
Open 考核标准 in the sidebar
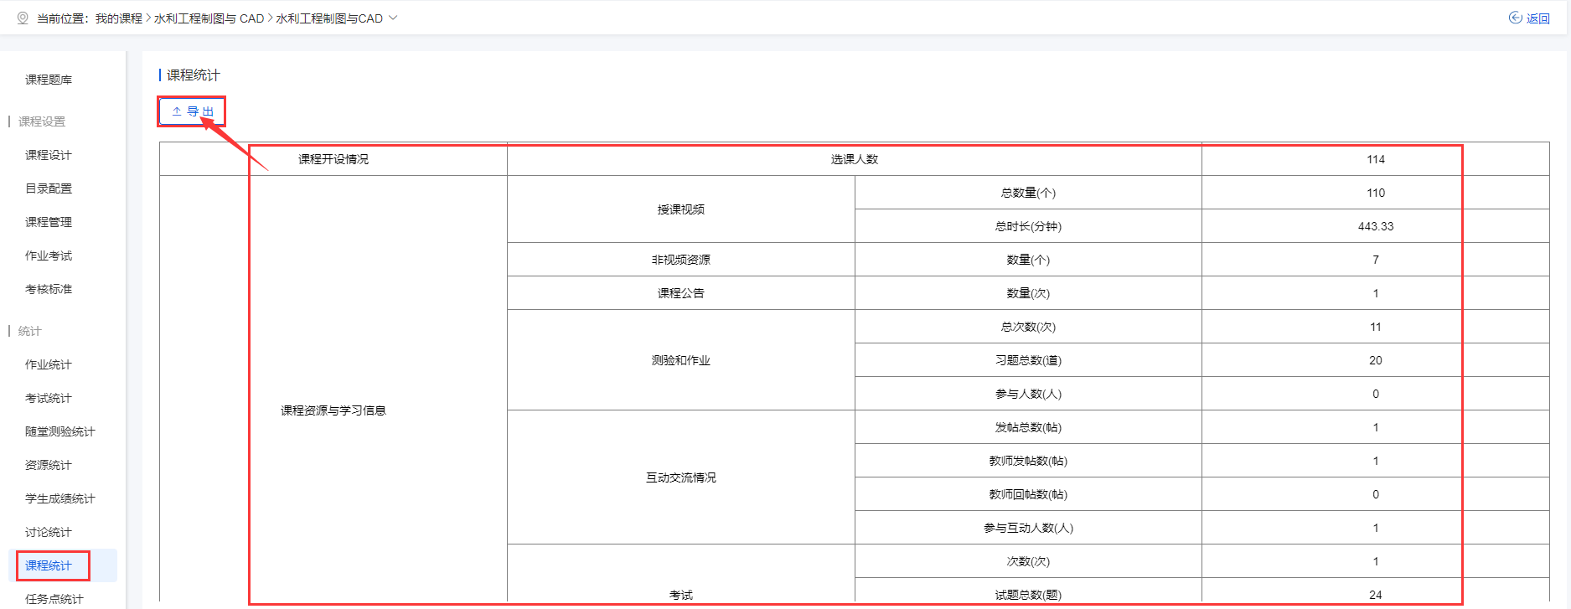[x=49, y=289]
